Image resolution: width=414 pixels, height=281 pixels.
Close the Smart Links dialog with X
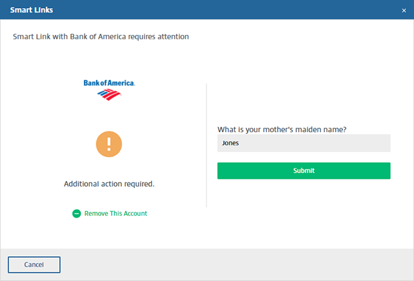point(403,11)
